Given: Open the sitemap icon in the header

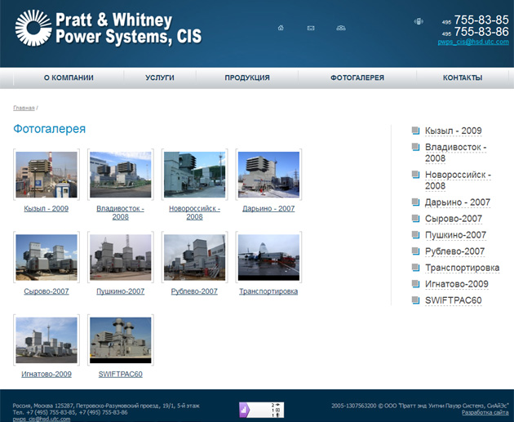Looking at the screenshot, I should [340, 28].
